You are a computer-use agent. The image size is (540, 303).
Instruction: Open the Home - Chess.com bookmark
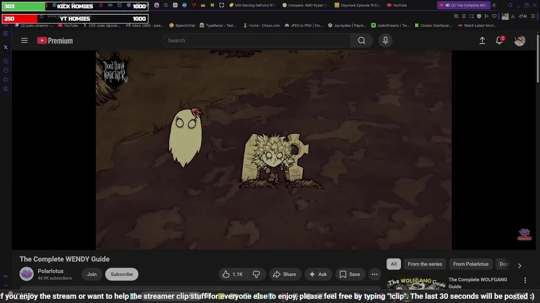tap(262, 25)
